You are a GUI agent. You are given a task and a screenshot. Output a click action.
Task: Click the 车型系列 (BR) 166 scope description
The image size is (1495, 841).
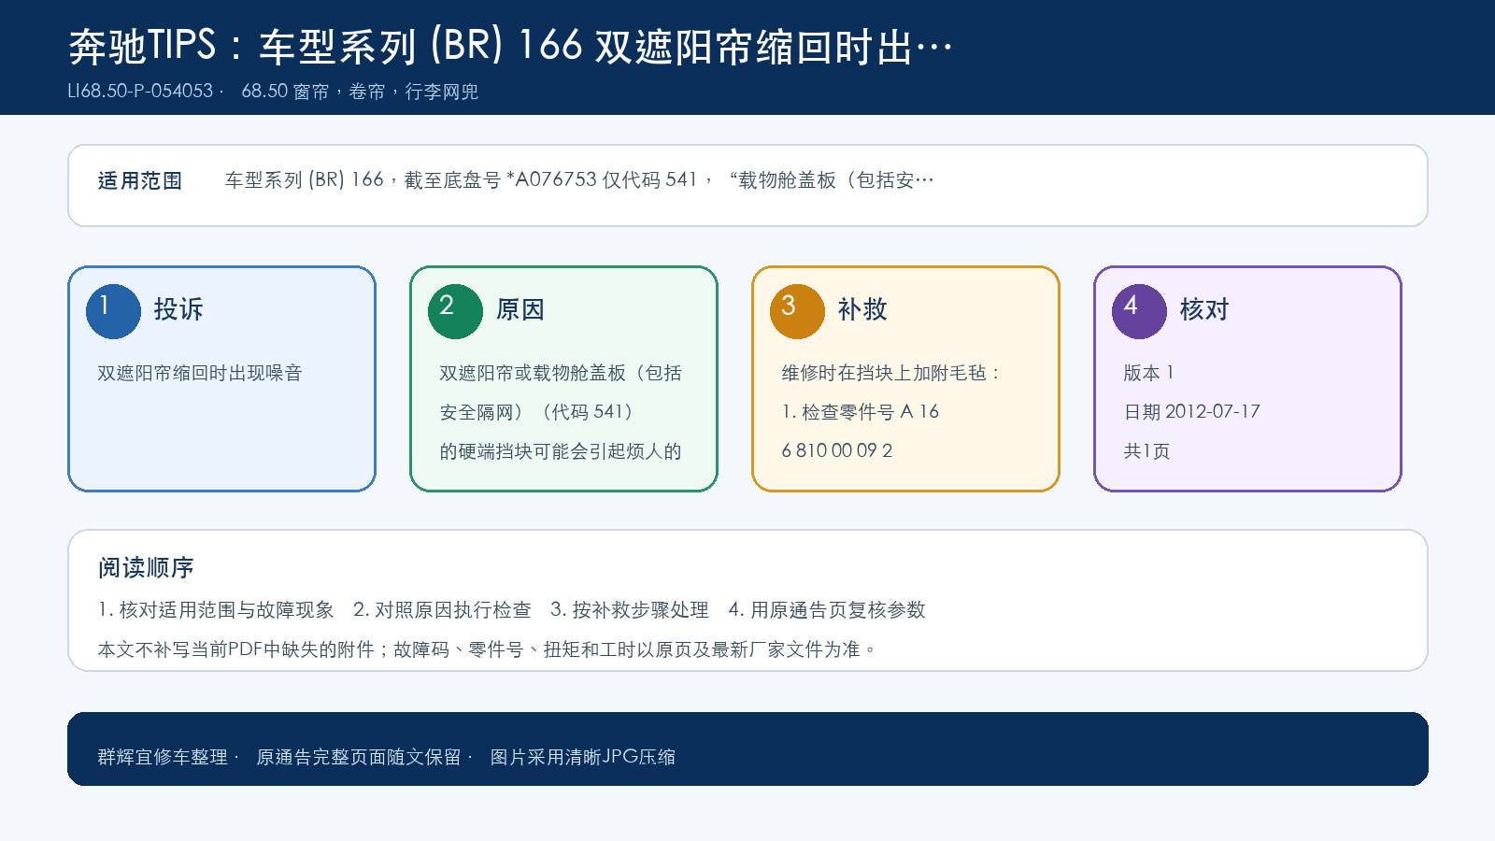tap(579, 180)
